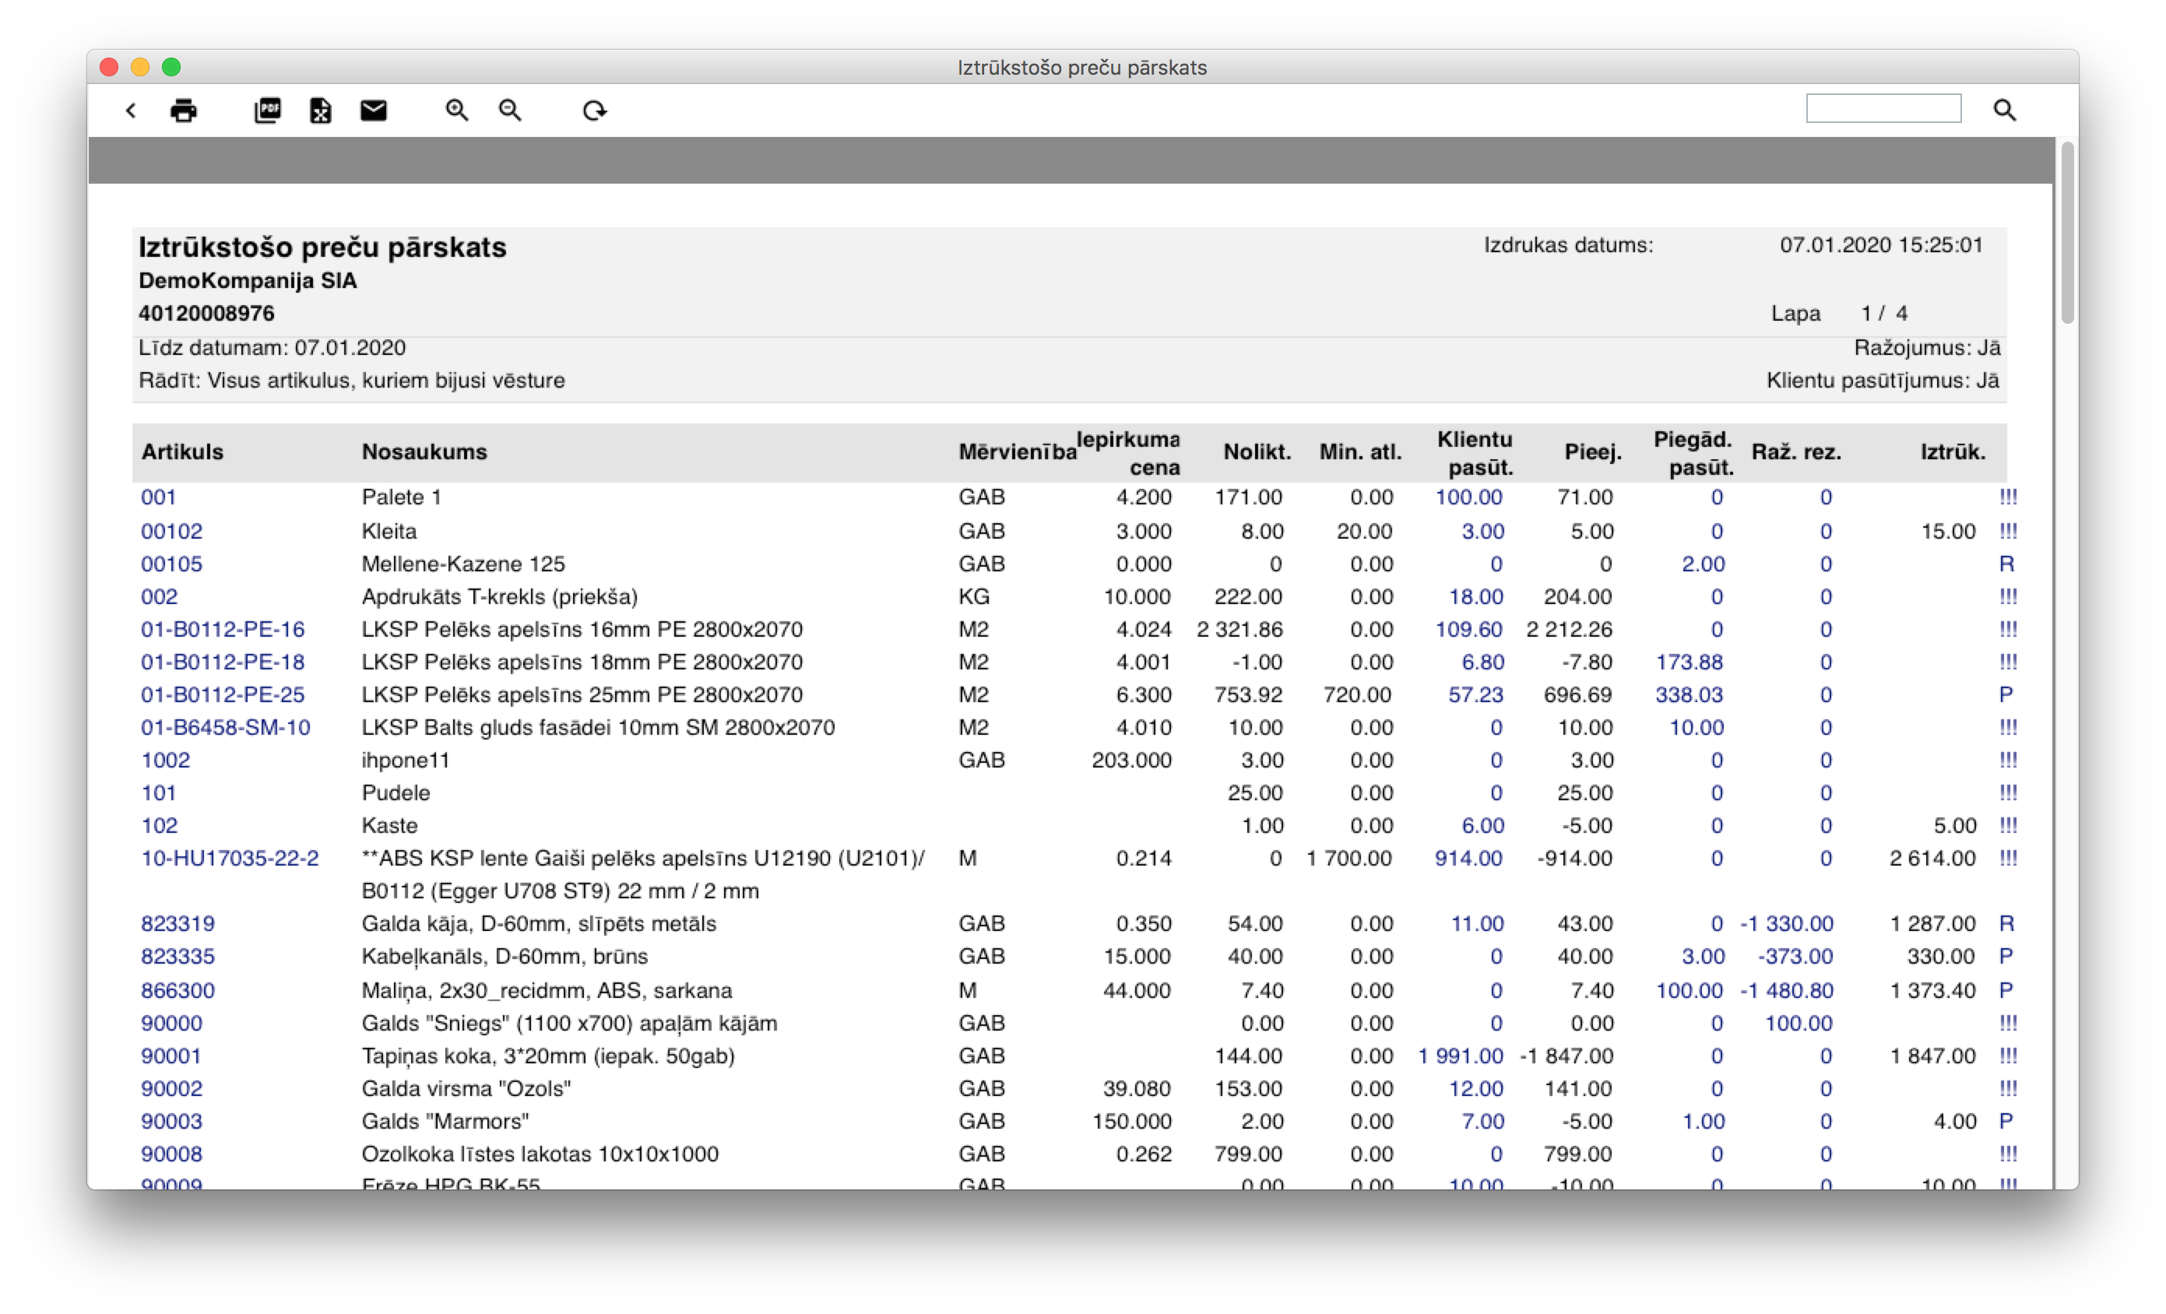Screen dimensions: 2166x1314
Task: Export the report to PDF
Action: click(x=267, y=111)
